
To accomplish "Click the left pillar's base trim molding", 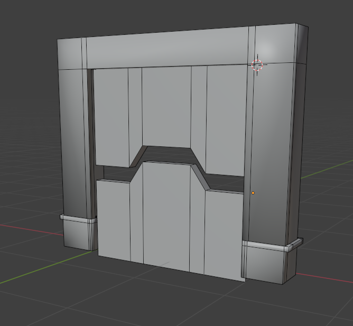I will click(78, 219).
